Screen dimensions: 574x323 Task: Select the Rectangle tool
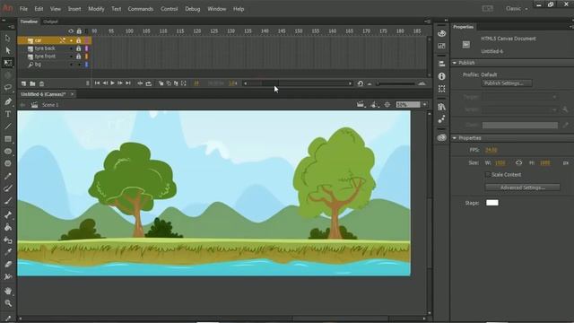coord(8,139)
